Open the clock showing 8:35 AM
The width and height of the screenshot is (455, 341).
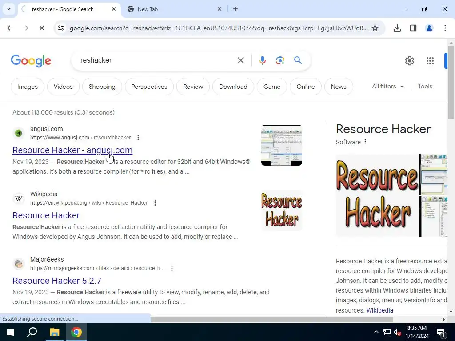(417, 332)
